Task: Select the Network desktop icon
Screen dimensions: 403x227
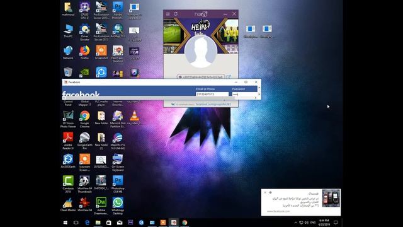Action: [68, 53]
